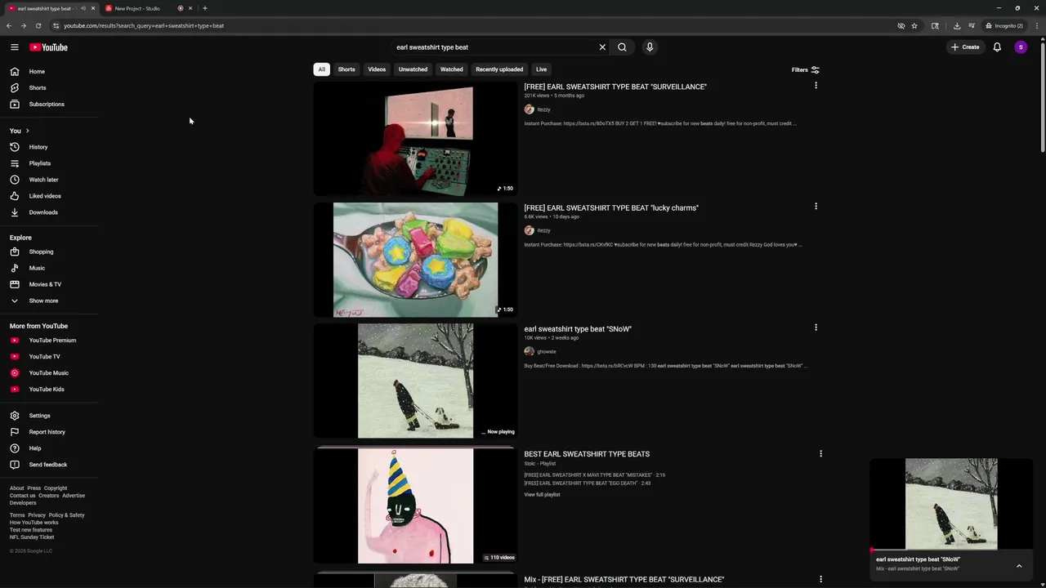The width and height of the screenshot is (1046, 588).
Task: Click View full playlist link
Action: pyautogui.click(x=542, y=494)
